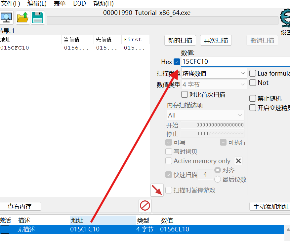290x241 pixels.
Task: Select the 最后位数 radio button
Action: (x=218, y=179)
